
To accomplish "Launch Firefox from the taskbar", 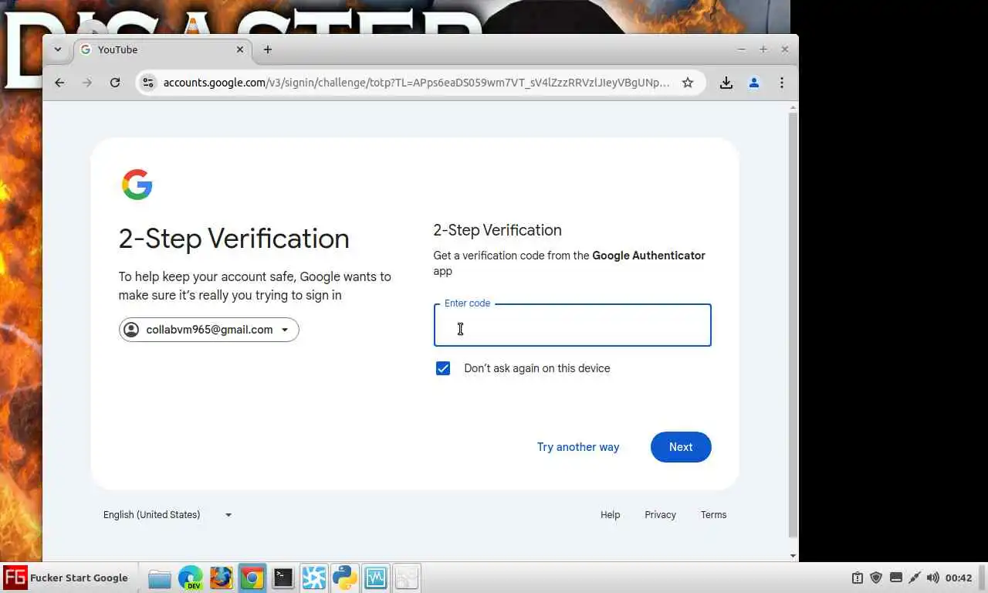I will pyautogui.click(x=222, y=578).
